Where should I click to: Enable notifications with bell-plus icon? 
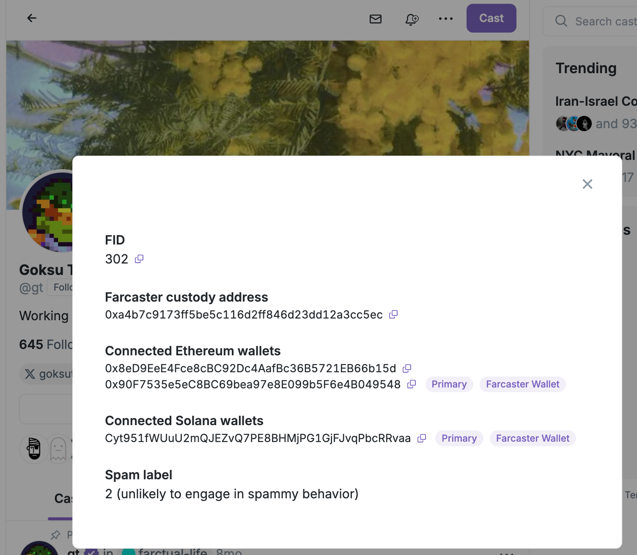(x=412, y=19)
